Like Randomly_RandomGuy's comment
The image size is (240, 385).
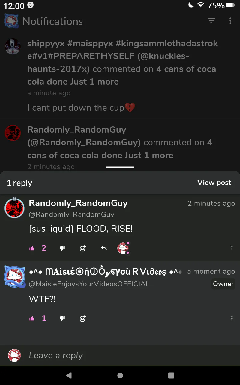(x=32, y=248)
